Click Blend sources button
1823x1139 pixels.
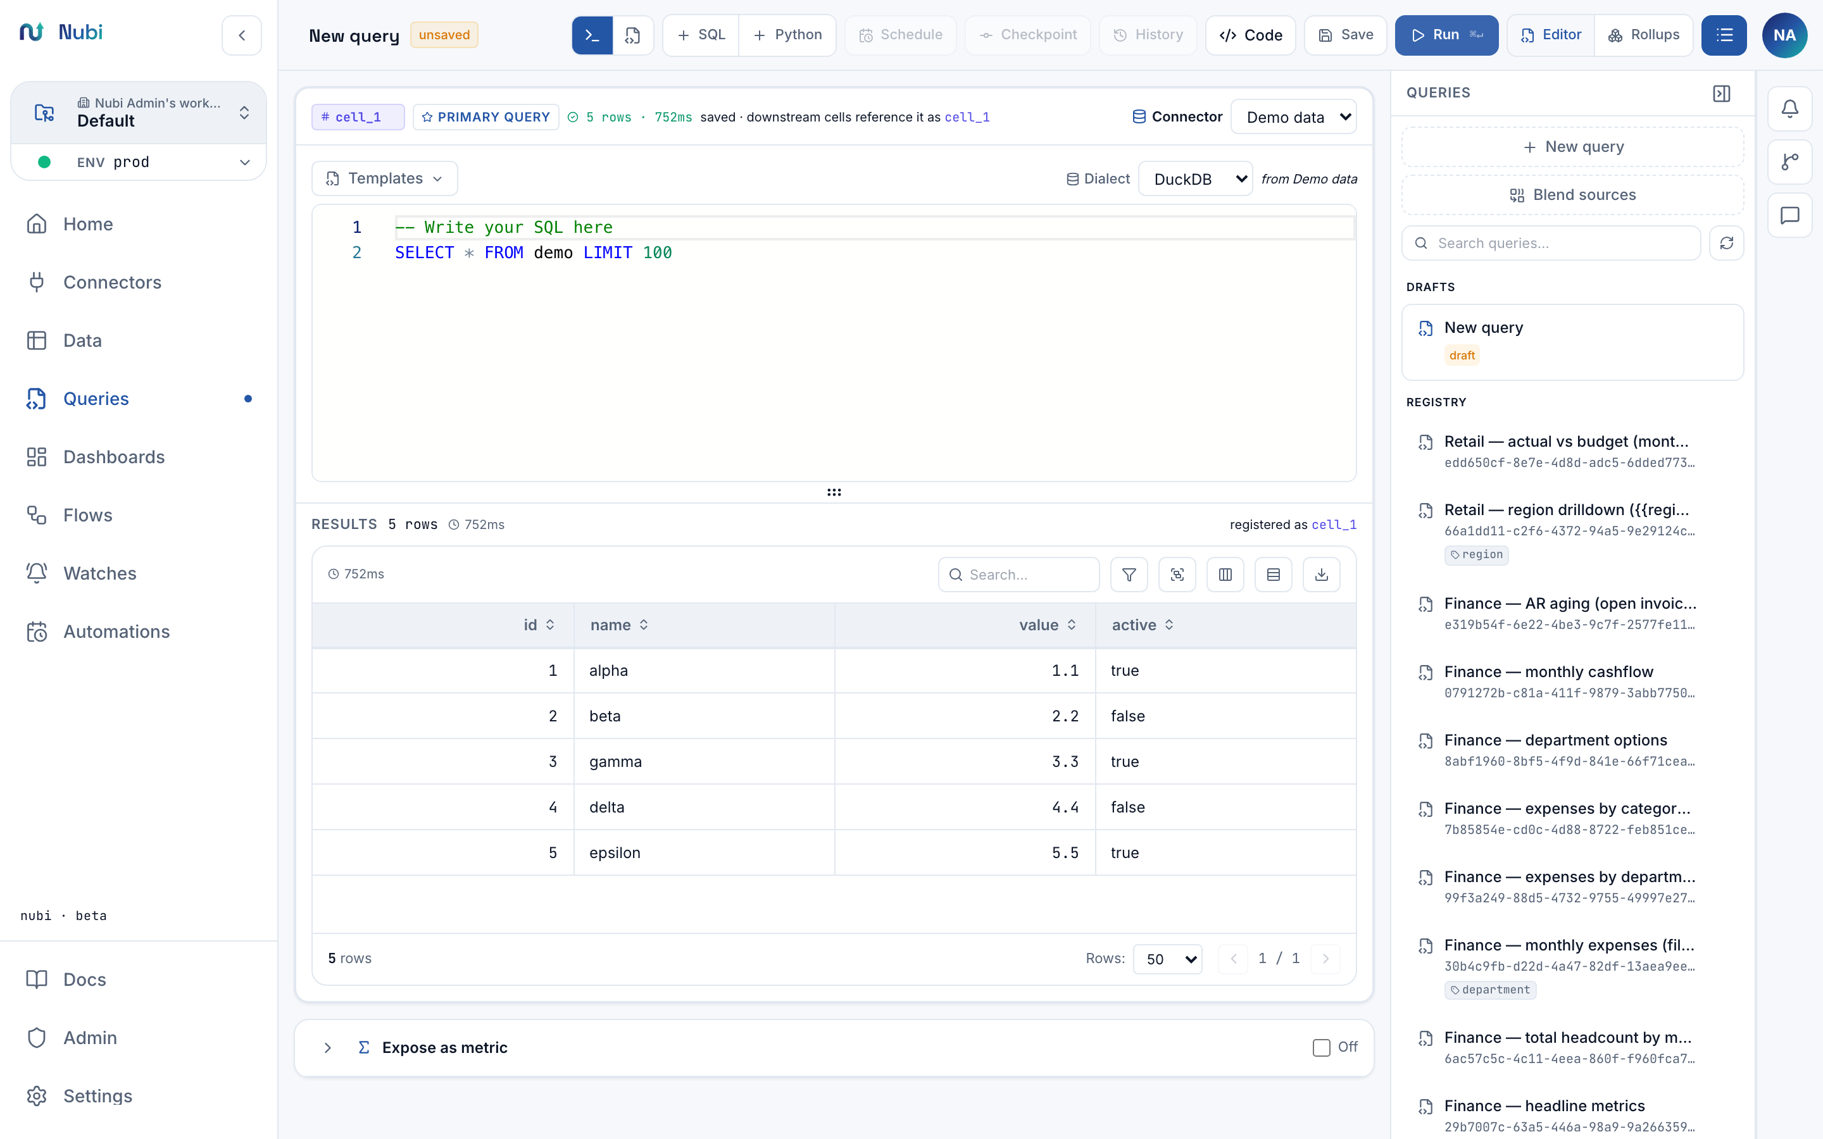pos(1573,195)
